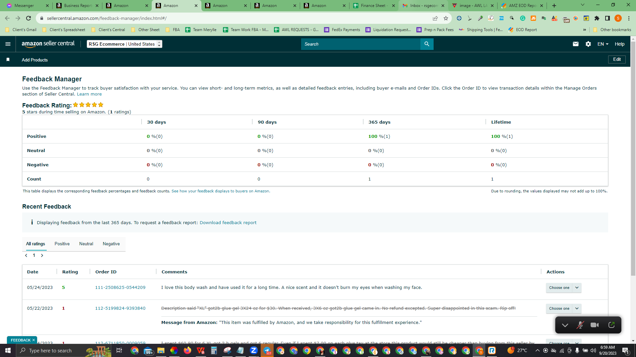Open the messages envelope icon
The image size is (636, 357).
coord(576,44)
